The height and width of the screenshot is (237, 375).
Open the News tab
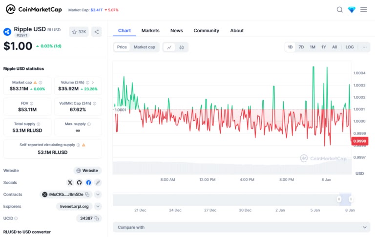click(176, 31)
